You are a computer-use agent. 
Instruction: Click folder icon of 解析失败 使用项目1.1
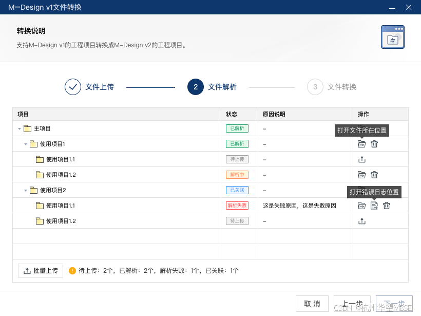40,206
